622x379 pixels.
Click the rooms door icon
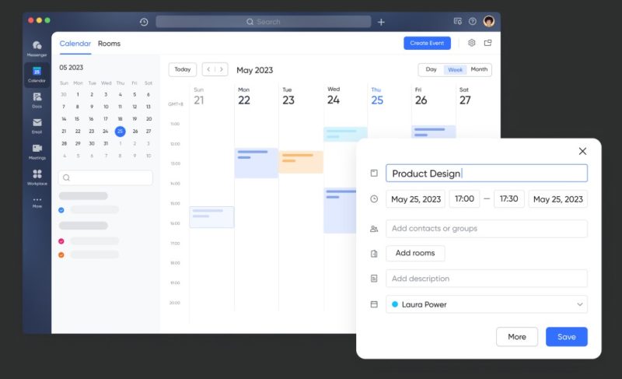click(374, 254)
